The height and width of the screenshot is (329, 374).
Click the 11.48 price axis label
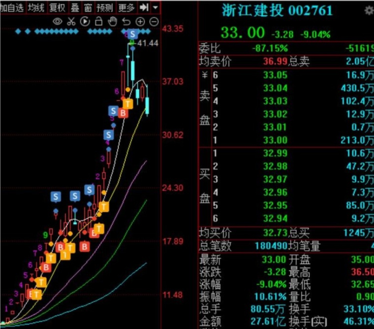[173, 295]
